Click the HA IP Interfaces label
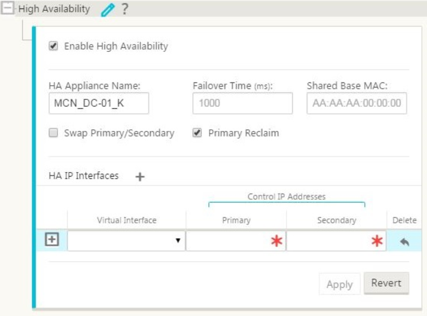The width and height of the screenshot is (427, 316). tap(83, 175)
